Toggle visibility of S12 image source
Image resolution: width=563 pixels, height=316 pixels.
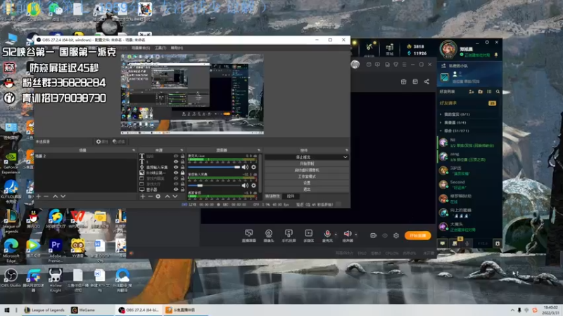pyautogui.click(x=176, y=173)
